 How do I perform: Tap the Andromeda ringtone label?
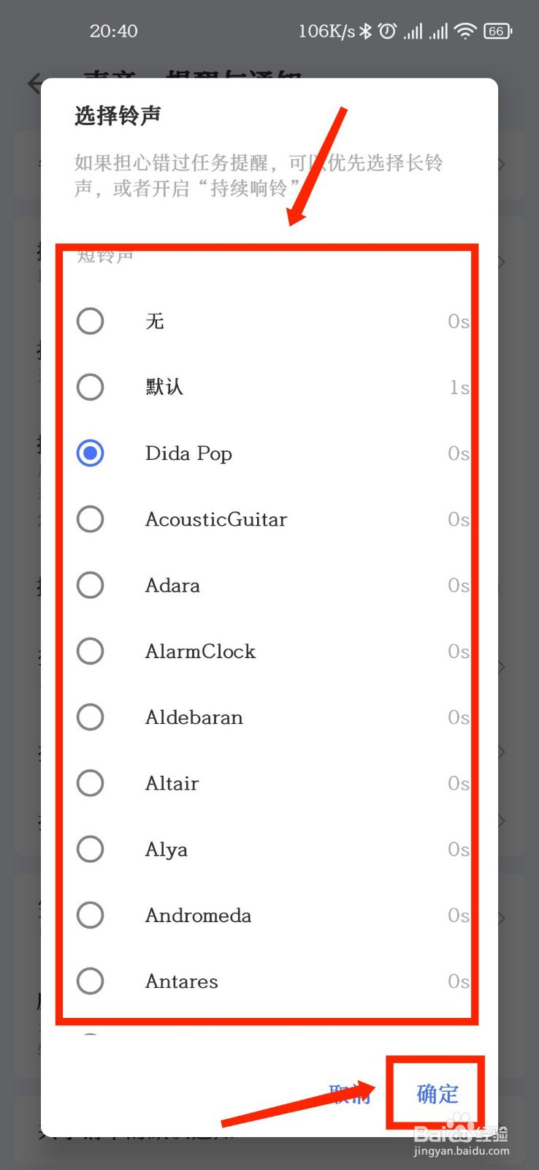198,915
